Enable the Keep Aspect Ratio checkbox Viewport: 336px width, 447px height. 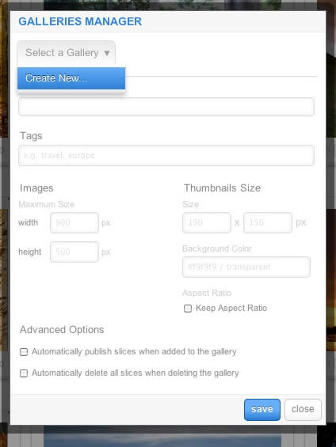click(x=188, y=309)
